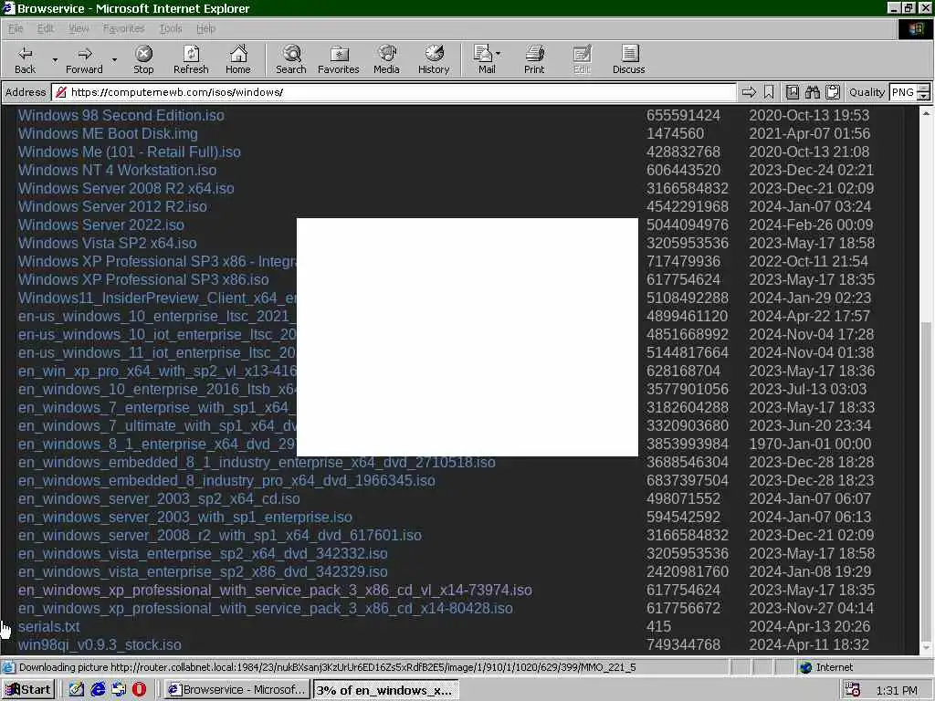Open the Search pane
This screenshot has width=935, height=701.
(291, 59)
